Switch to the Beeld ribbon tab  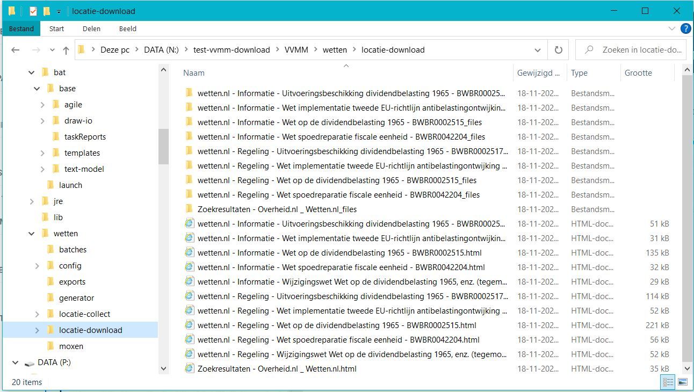[x=128, y=28]
